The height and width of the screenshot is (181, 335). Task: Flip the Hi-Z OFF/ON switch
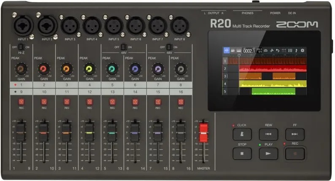tap(21, 47)
